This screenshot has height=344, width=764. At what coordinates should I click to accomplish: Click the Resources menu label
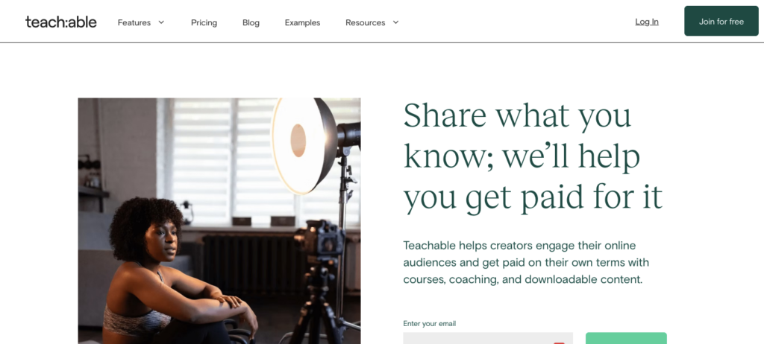pos(365,22)
